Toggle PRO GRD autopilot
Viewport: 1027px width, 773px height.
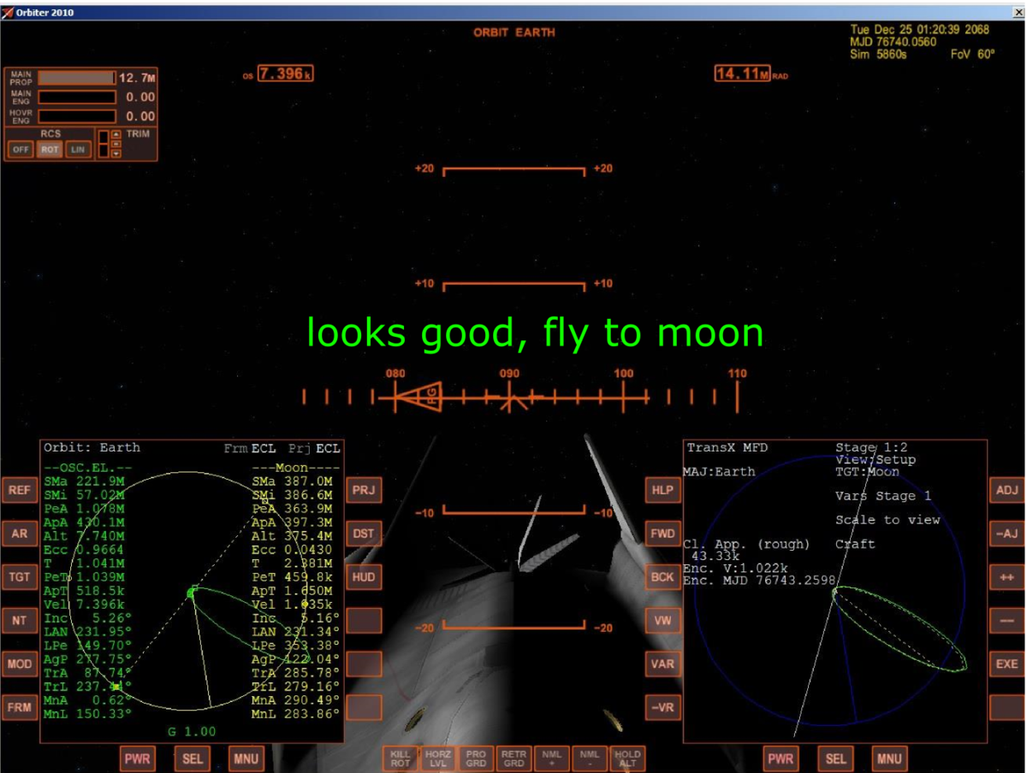pos(476,758)
